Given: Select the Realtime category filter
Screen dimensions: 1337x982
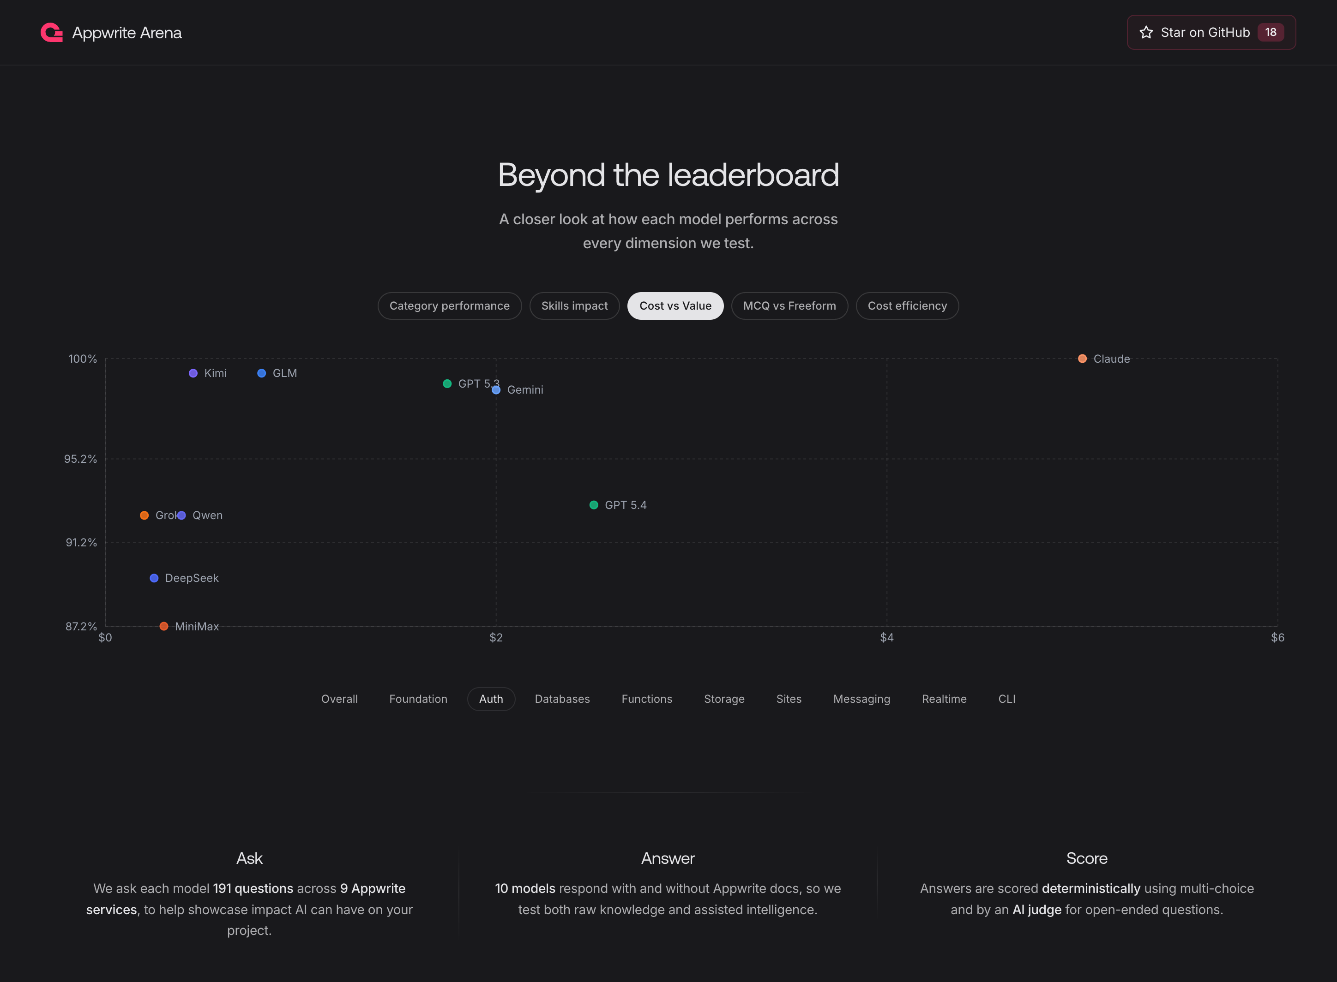Looking at the screenshot, I should pyautogui.click(x=943, y=699).
